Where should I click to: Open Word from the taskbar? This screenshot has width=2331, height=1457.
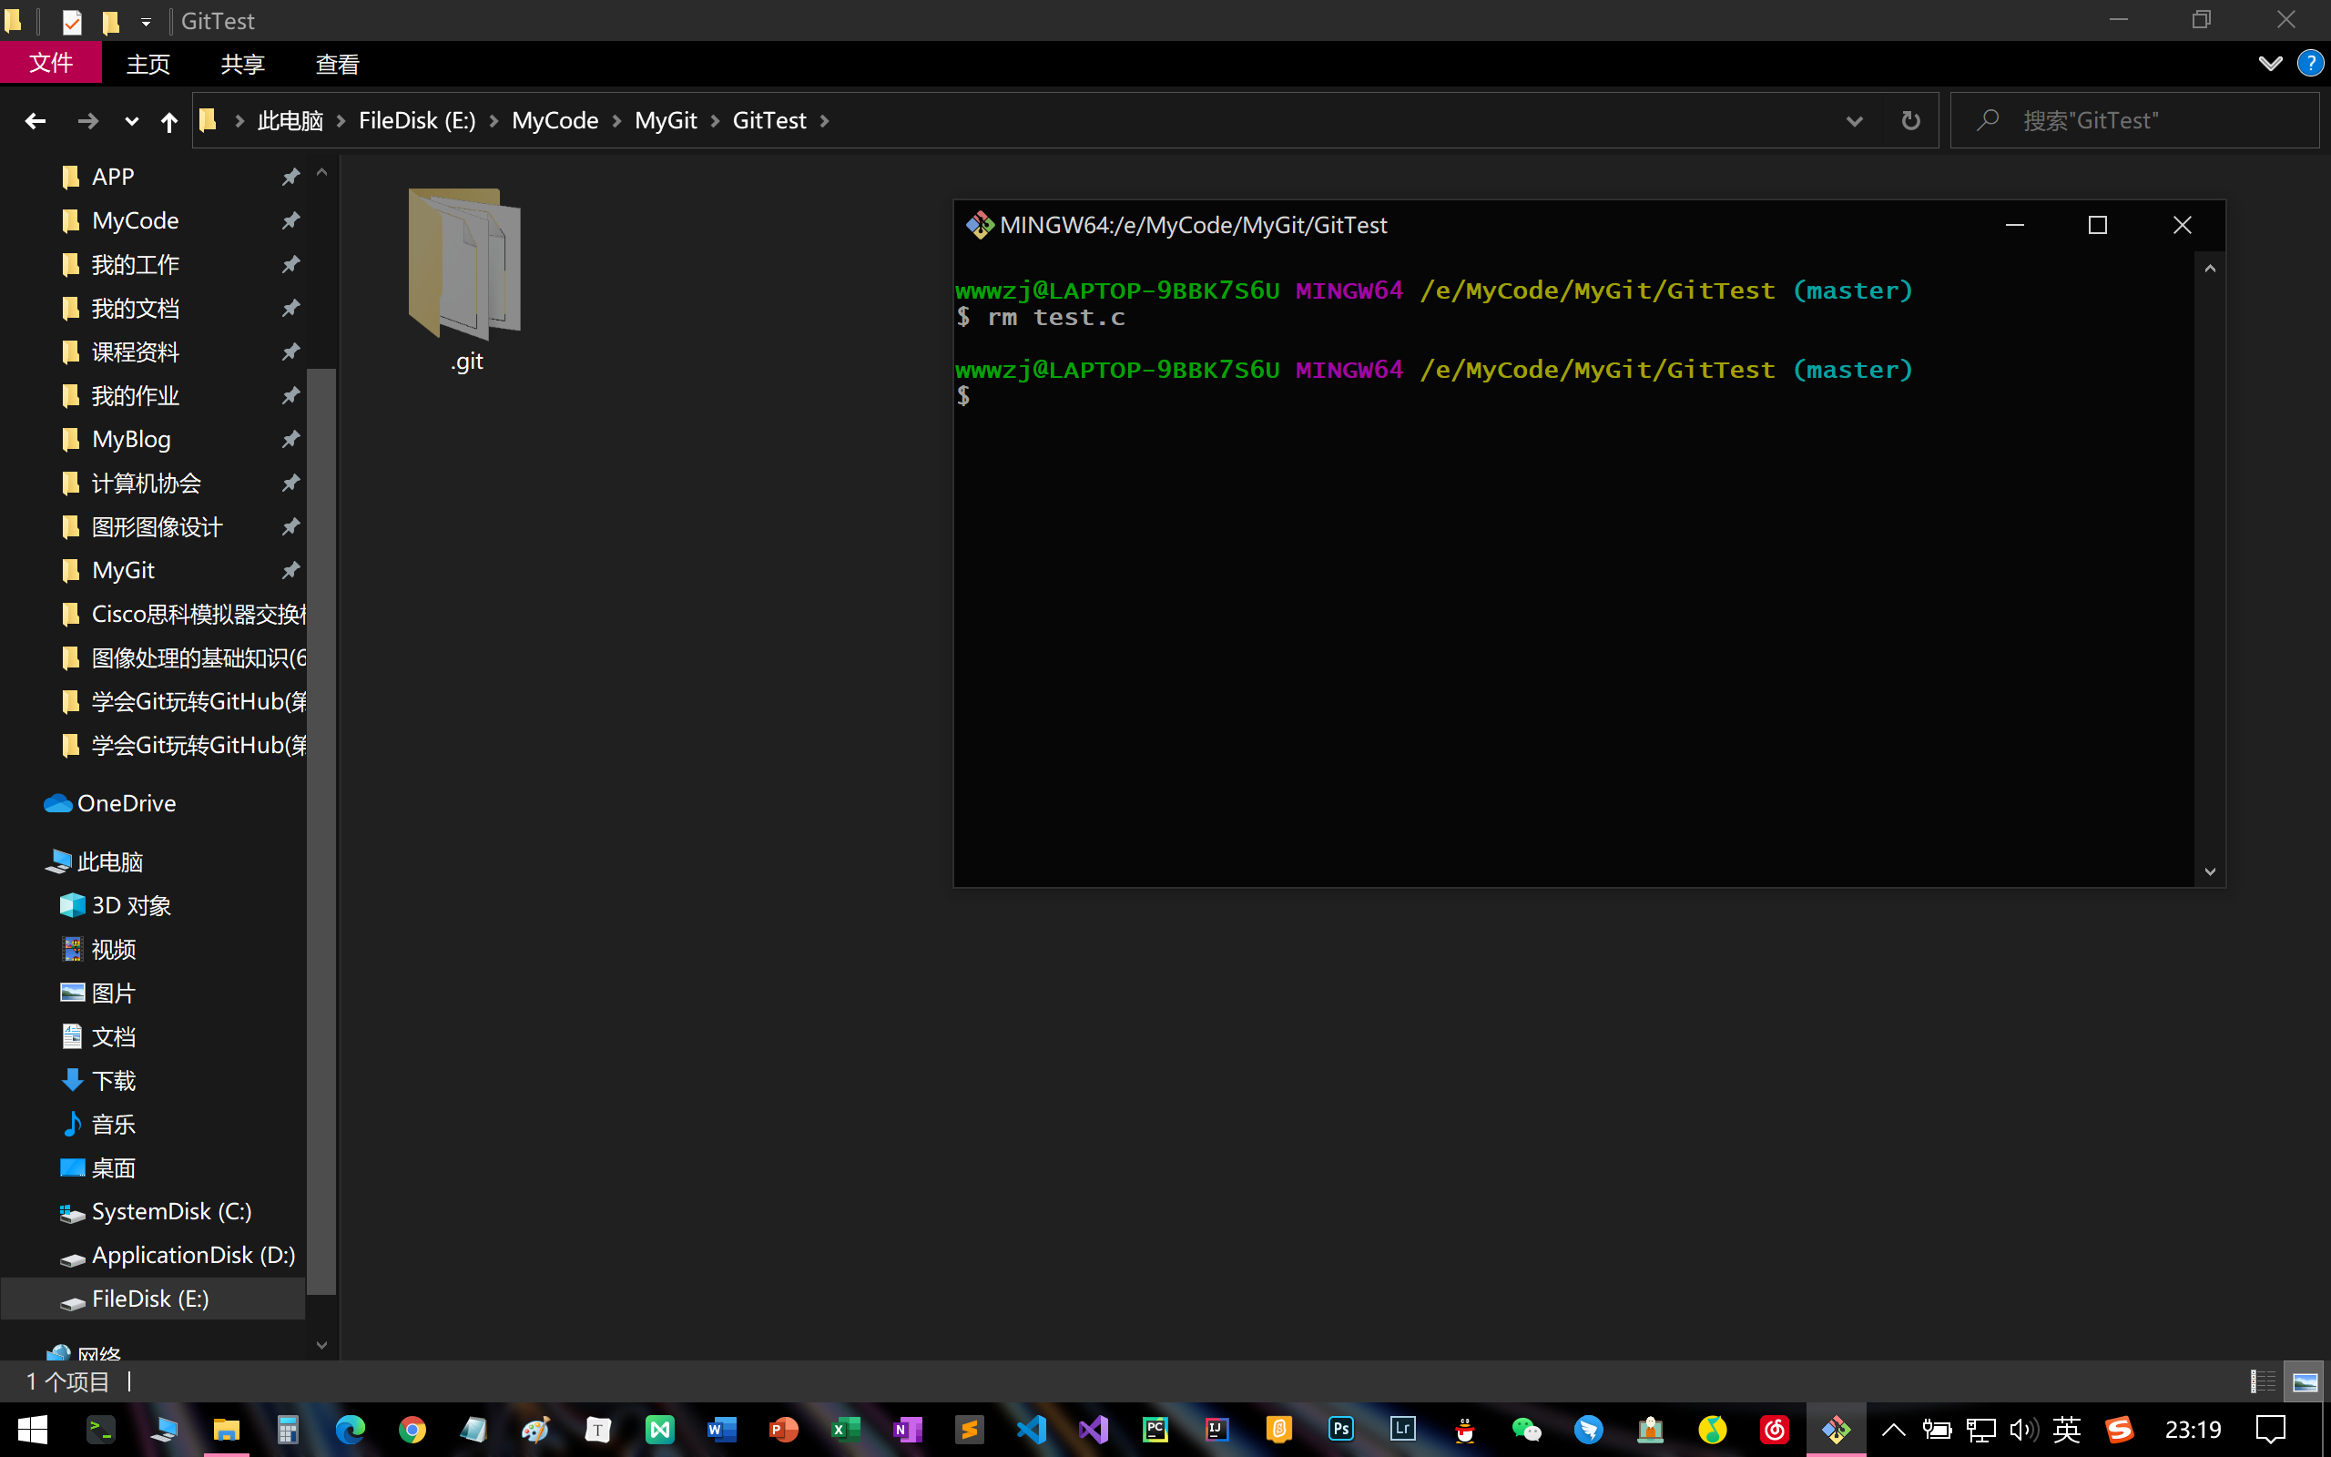[x=721, y=1430]
